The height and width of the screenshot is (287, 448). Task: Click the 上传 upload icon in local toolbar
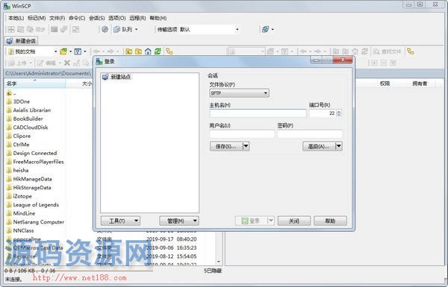12,63
